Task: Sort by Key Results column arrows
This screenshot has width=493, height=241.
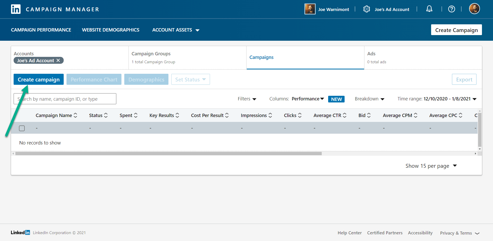Action: click(177, 115)
